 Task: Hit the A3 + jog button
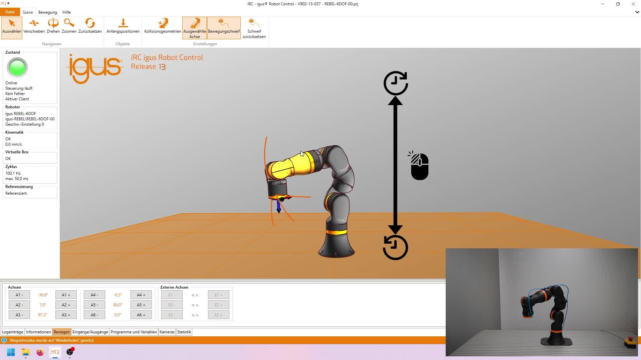coord(66,315)
